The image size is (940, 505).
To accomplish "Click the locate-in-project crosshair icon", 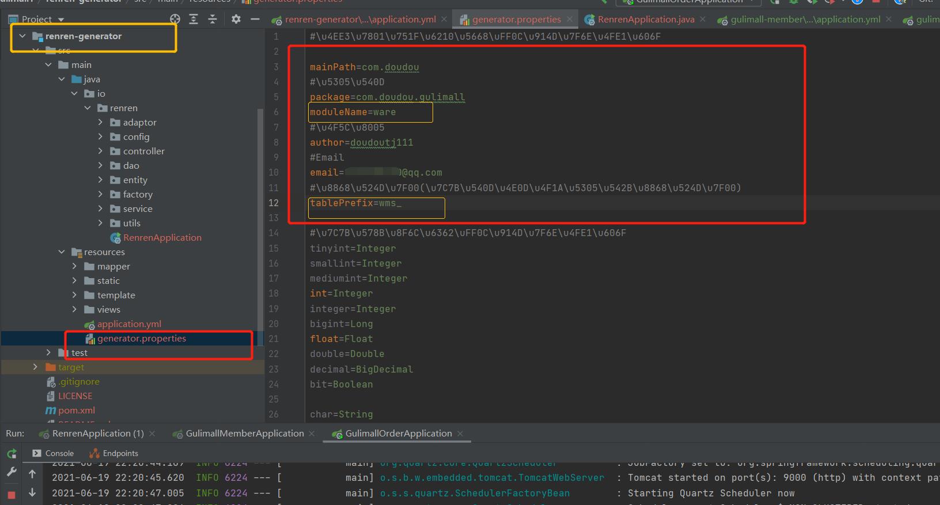I will [x=175, y=19].
